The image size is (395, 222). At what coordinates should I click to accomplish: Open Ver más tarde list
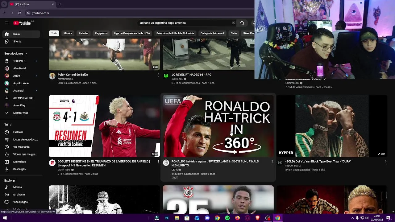click(x=21, y=147)
